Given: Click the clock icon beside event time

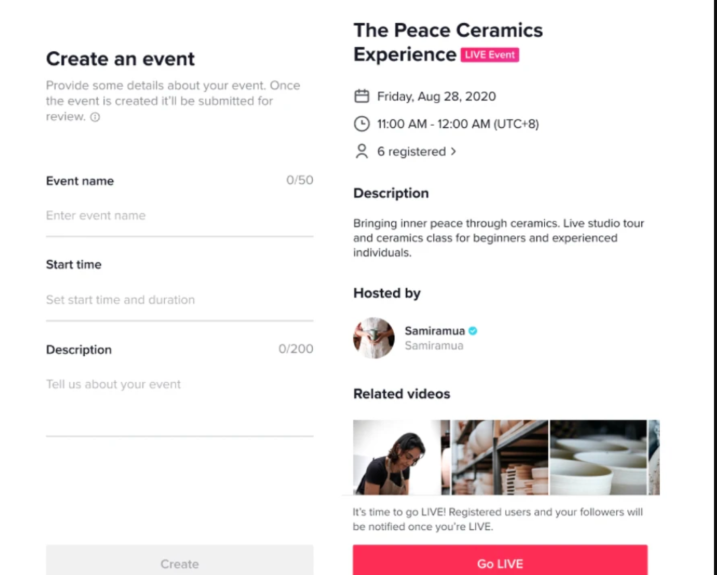Looking at the screenshot, I should coord(362,124).
